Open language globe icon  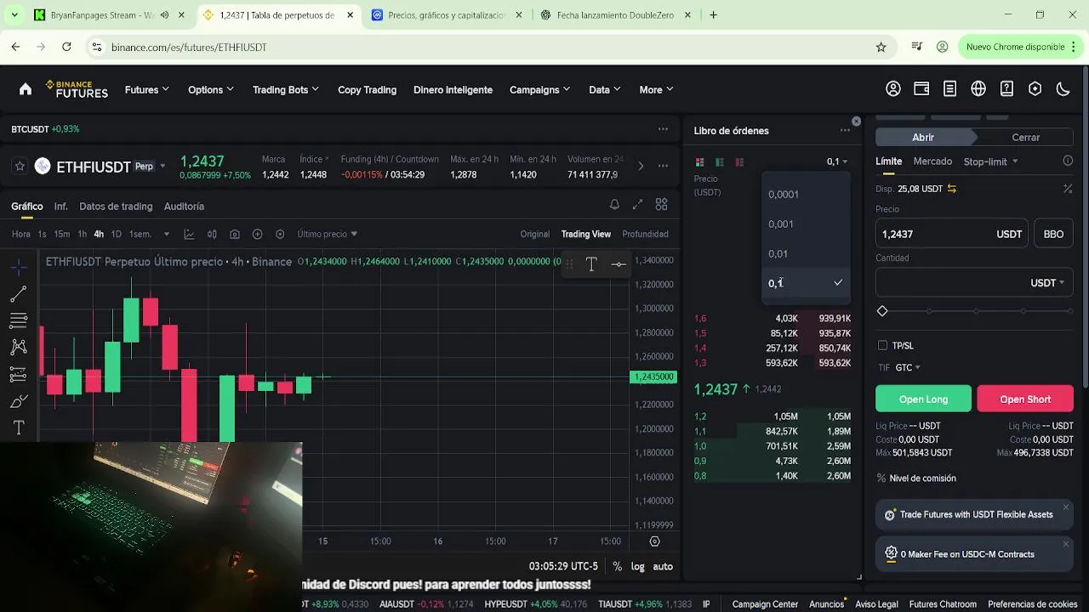(978, 89)
